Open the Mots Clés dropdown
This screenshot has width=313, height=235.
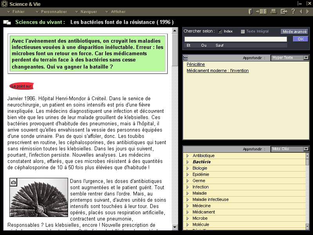[306, 149]
